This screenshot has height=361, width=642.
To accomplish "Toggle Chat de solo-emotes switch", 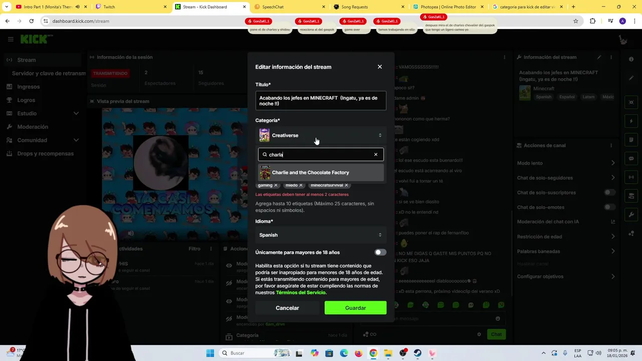I will 609,207.
